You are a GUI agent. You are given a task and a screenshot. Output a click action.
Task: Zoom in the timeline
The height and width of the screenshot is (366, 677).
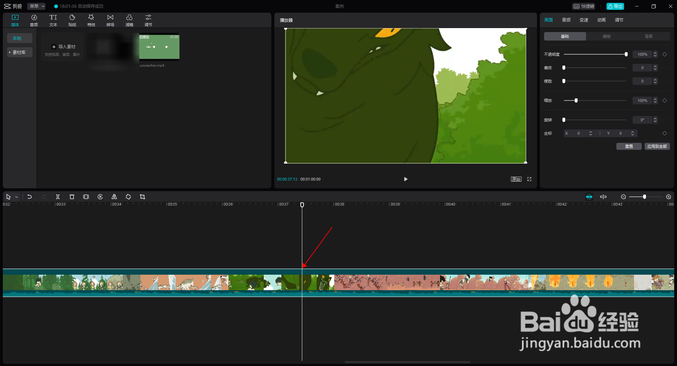click(669, 197)
